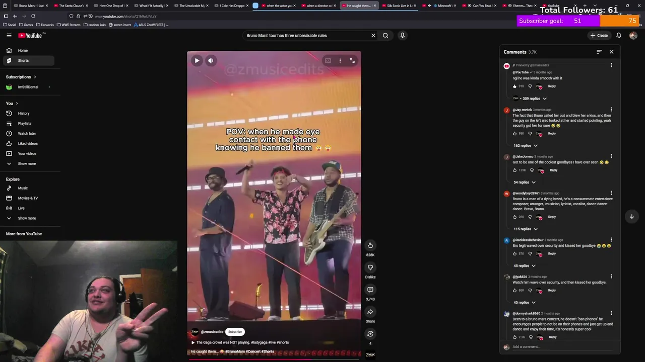Expand Show more under You section
645x362 pixels.
click(28, 163)
